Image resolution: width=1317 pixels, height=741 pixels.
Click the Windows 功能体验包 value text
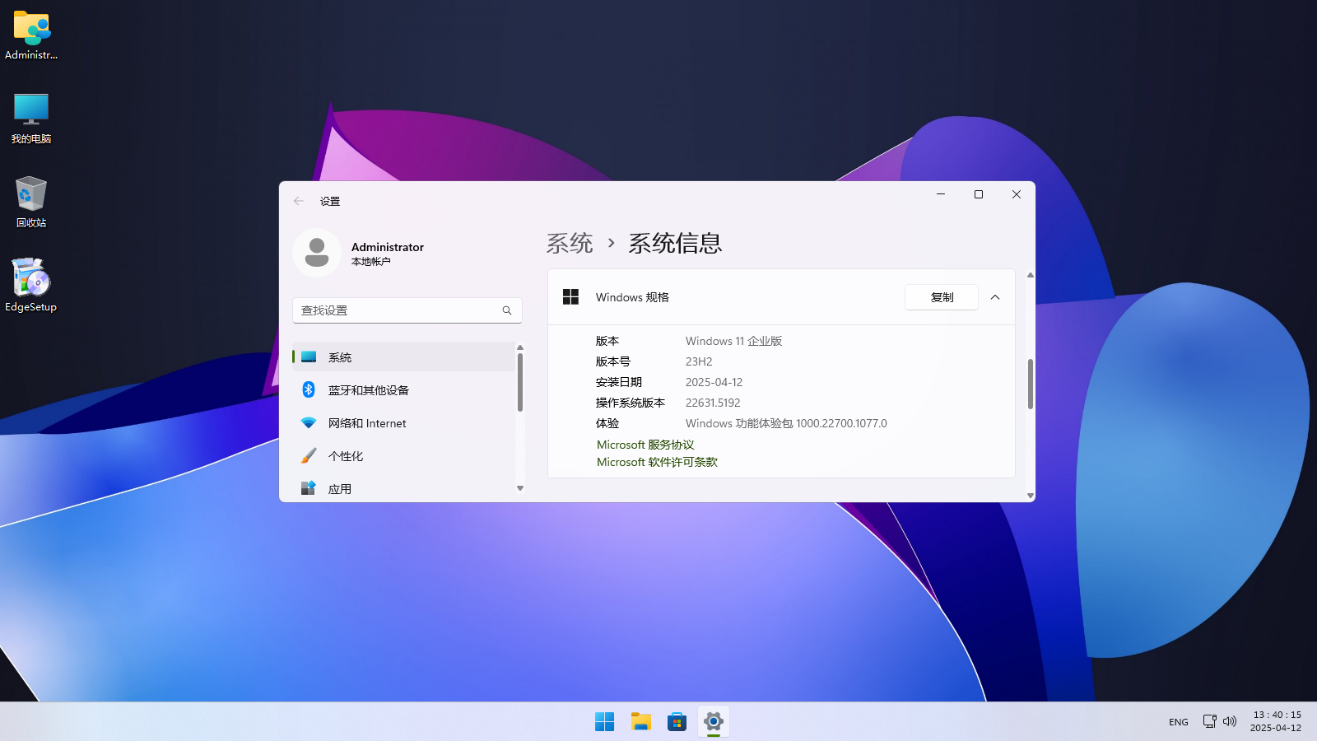[x=786, y=423]
